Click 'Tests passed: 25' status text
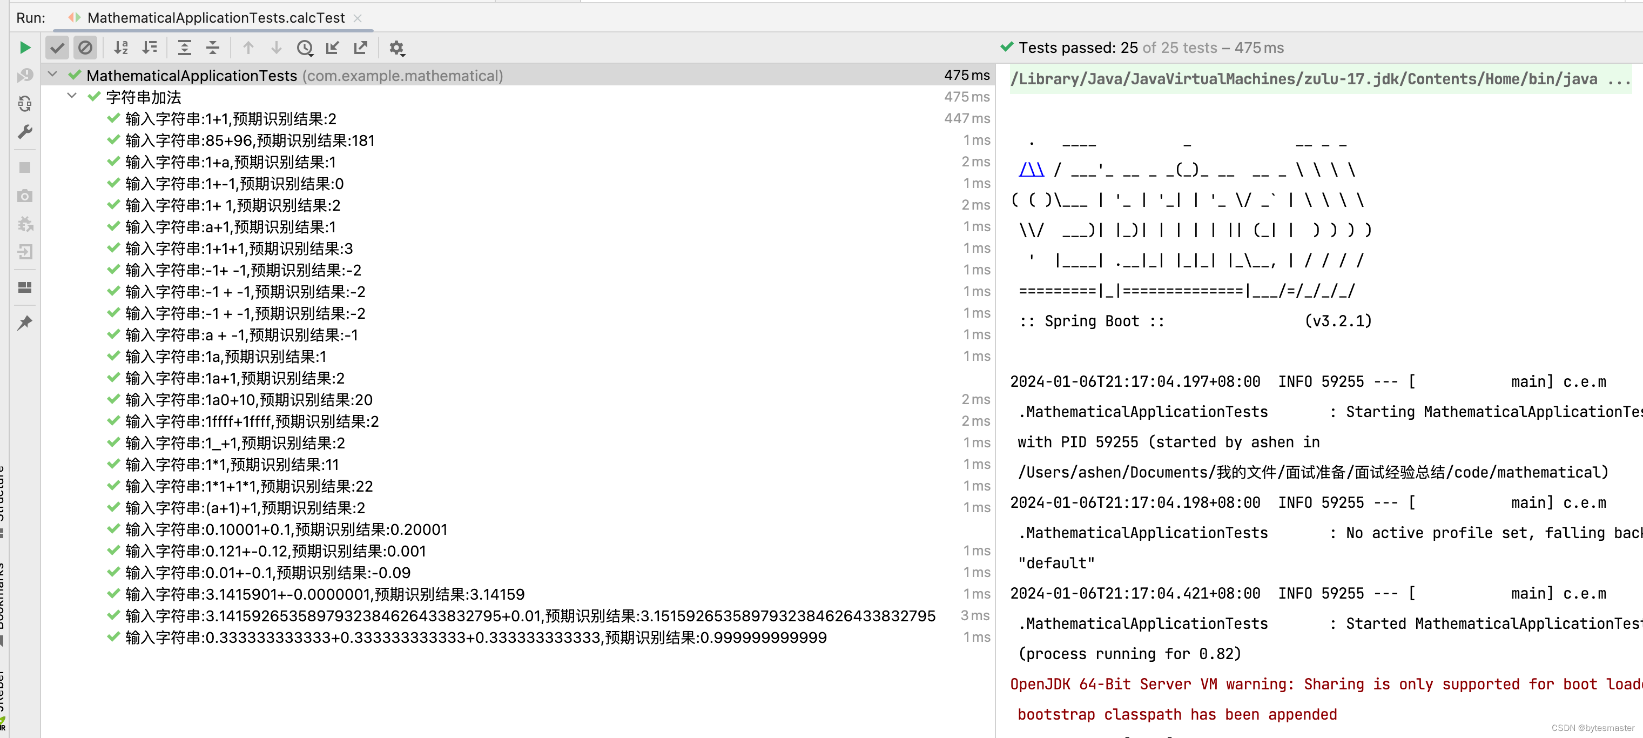Screen dimensions: 1643x738 pos(1078,48)
